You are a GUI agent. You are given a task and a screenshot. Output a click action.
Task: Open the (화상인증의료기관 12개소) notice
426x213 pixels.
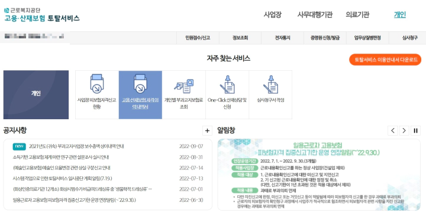82,189
